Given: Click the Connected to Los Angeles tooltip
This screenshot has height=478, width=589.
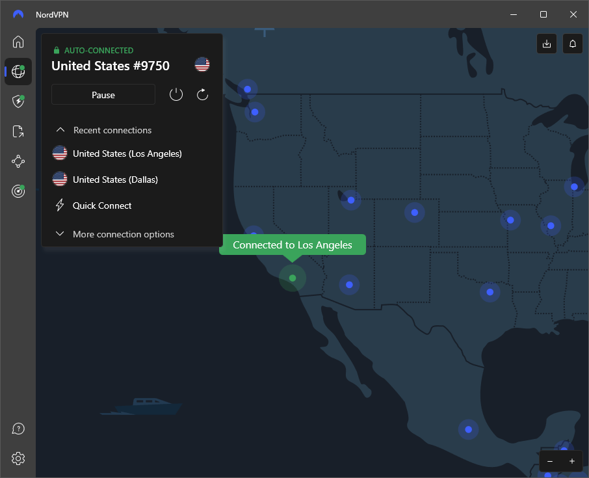Looking at the screenshot, I should tap(293, 245).
